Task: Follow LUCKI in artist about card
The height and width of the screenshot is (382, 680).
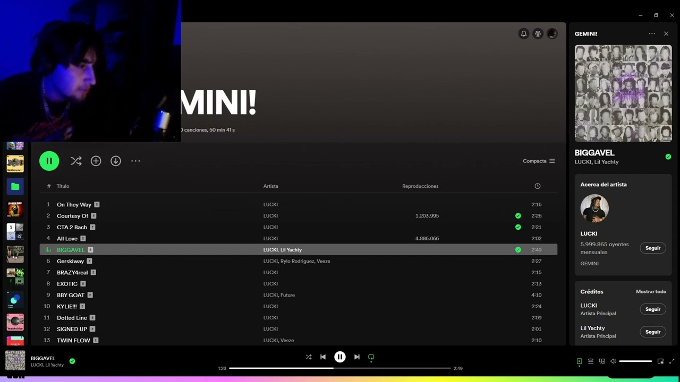Action: coord(653,248)
